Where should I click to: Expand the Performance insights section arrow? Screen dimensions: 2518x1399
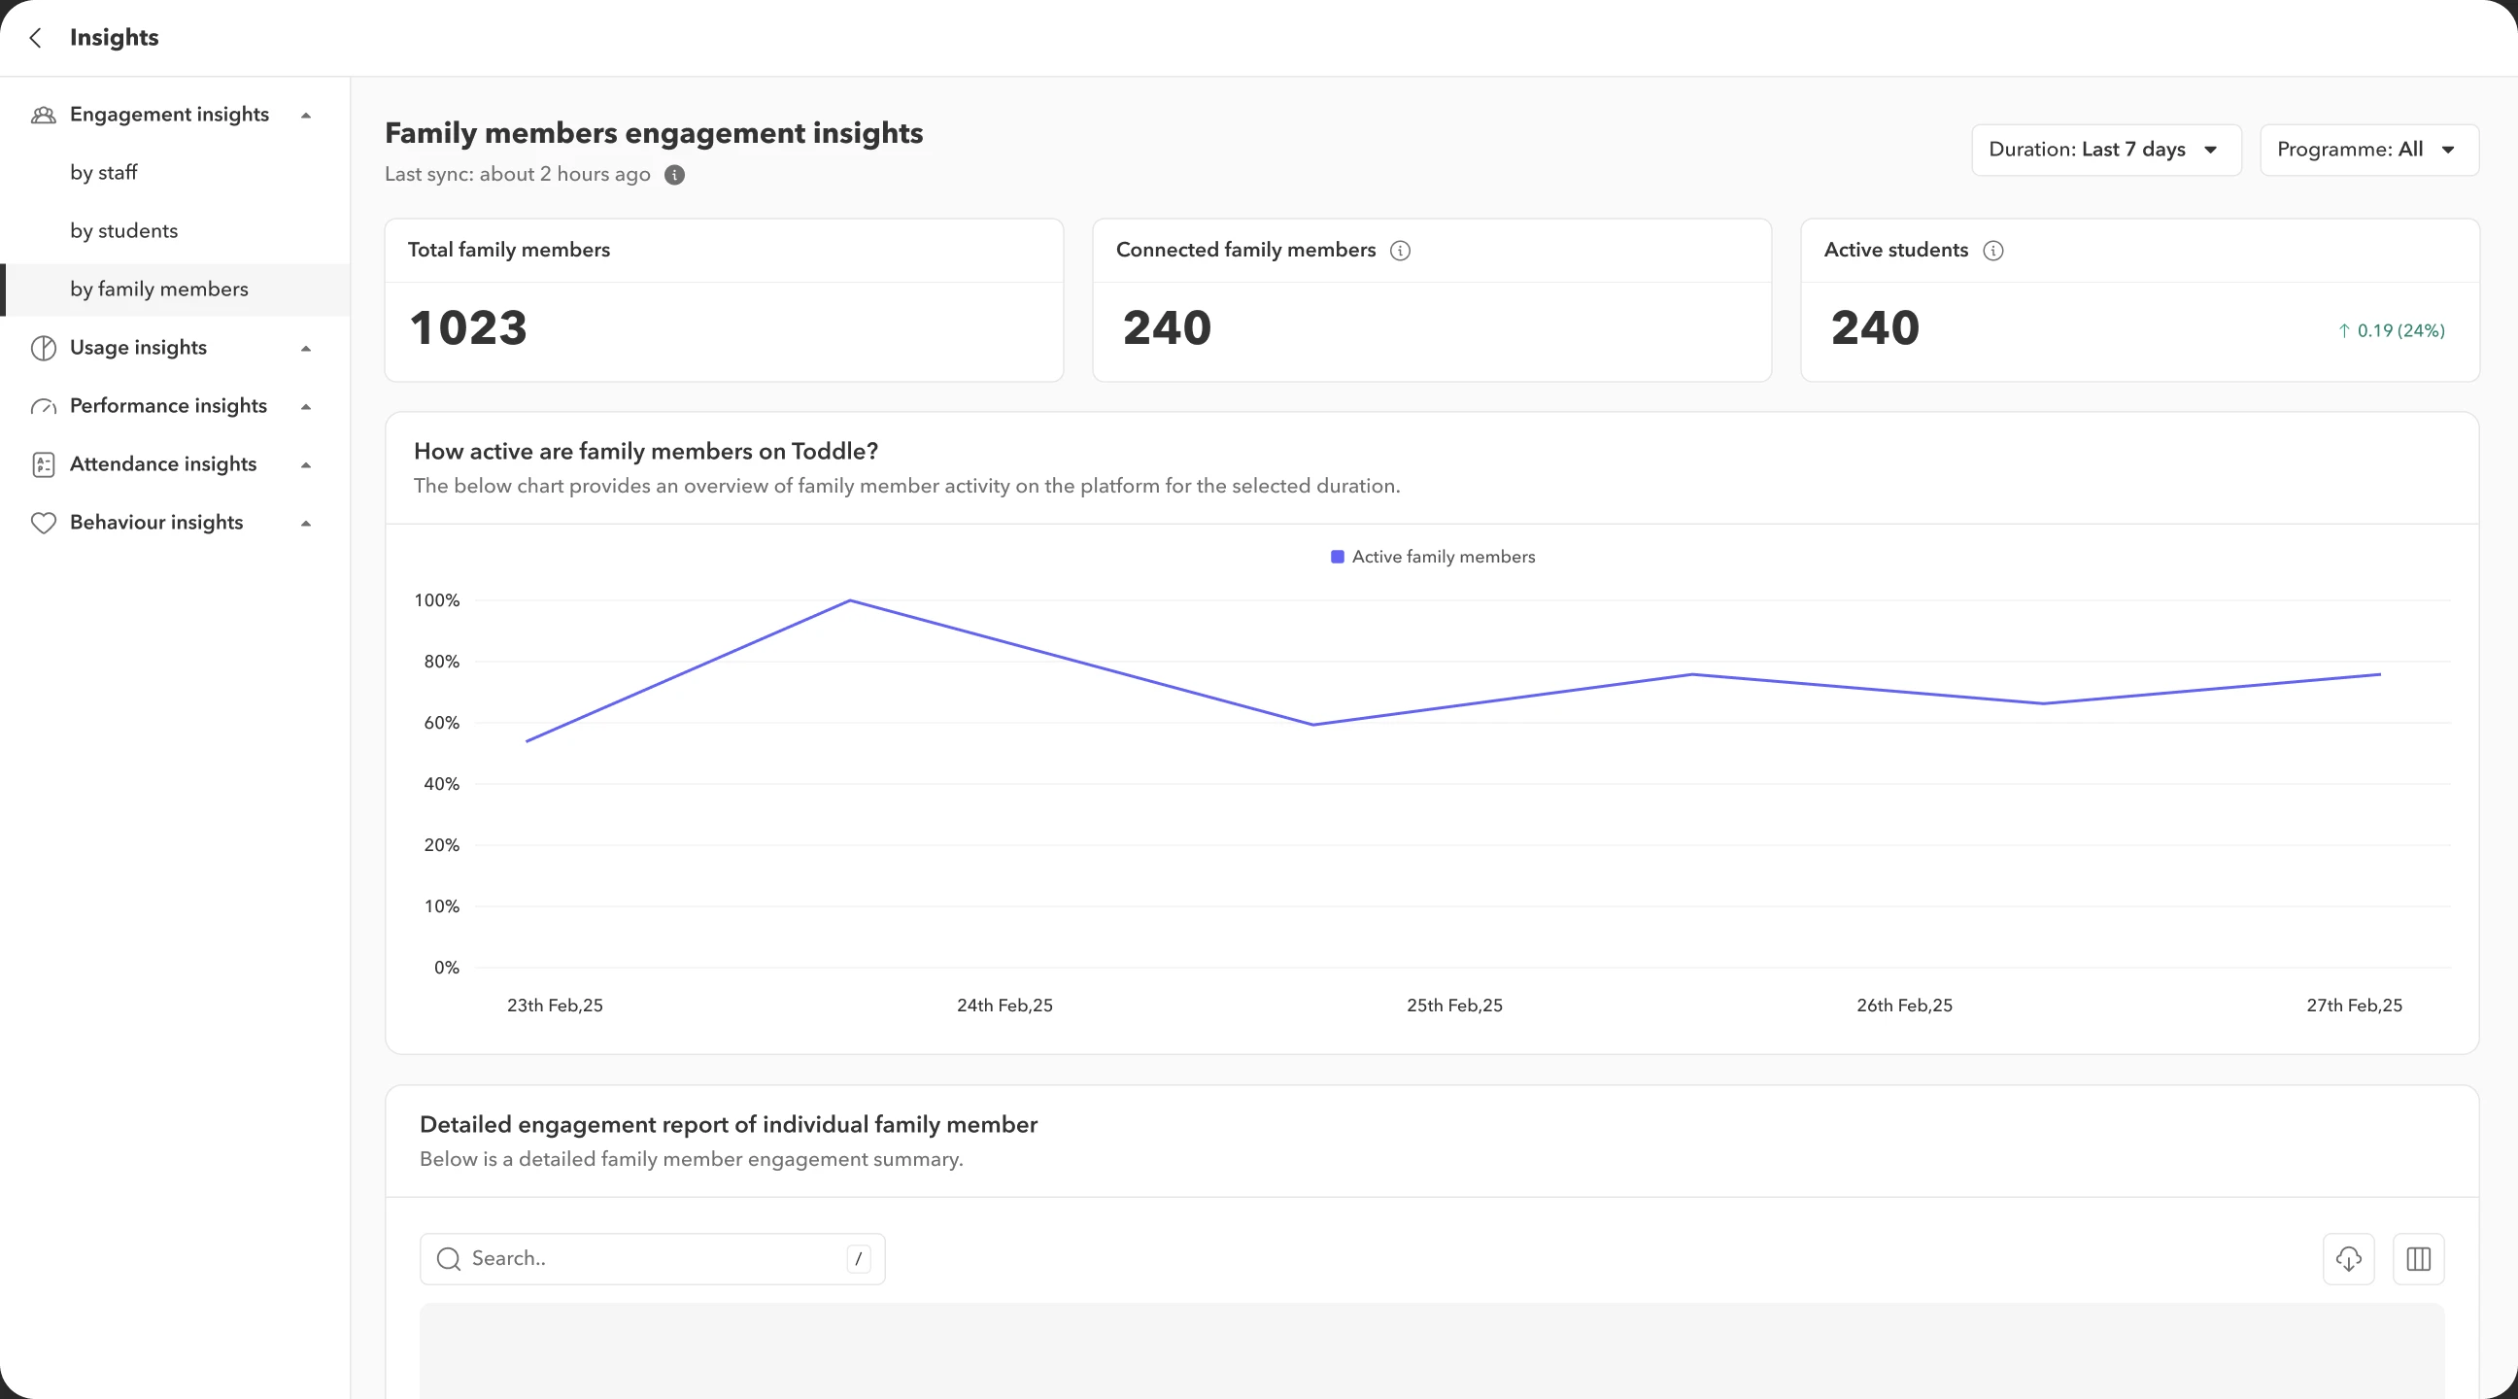click(x=306, y=407)
